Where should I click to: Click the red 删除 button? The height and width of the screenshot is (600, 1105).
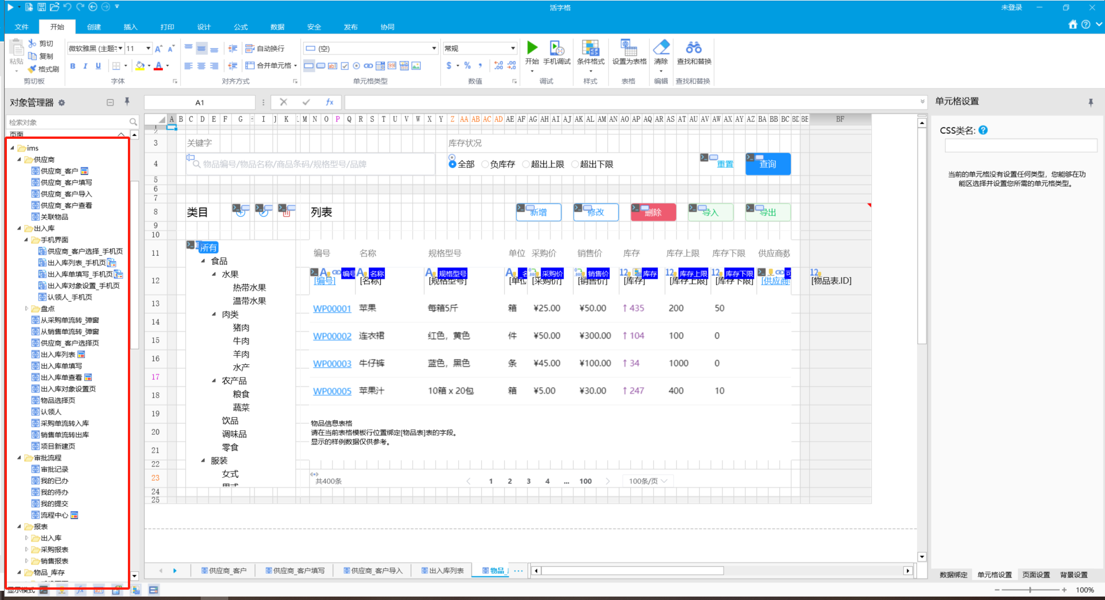(653, 212)
